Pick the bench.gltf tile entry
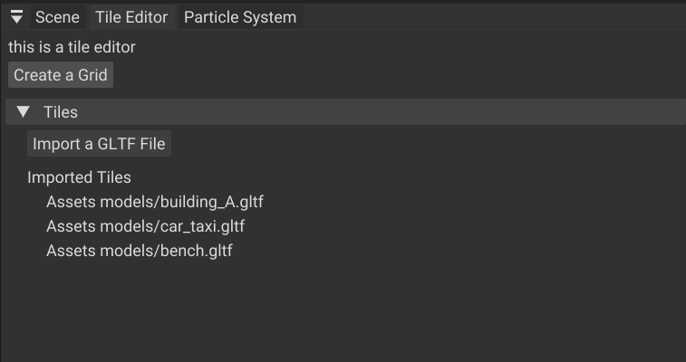 [140, 250]
